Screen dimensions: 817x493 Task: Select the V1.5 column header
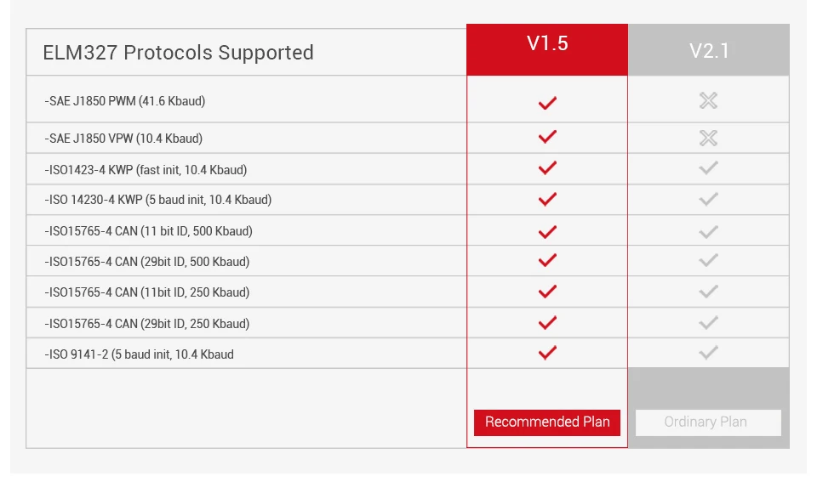pyautogui.click(x=547, y=49)
